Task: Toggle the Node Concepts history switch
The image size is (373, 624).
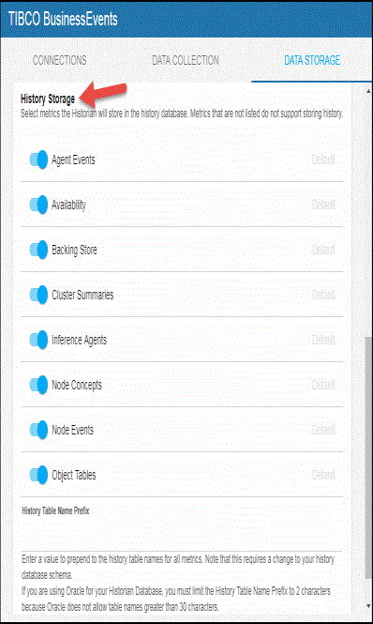Action: [38, 385]
